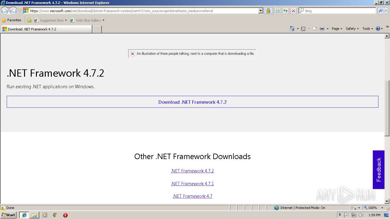Viewport: 390px width, 219px height.
Task: Open the Feedback side button
Action: click(379, 169)
